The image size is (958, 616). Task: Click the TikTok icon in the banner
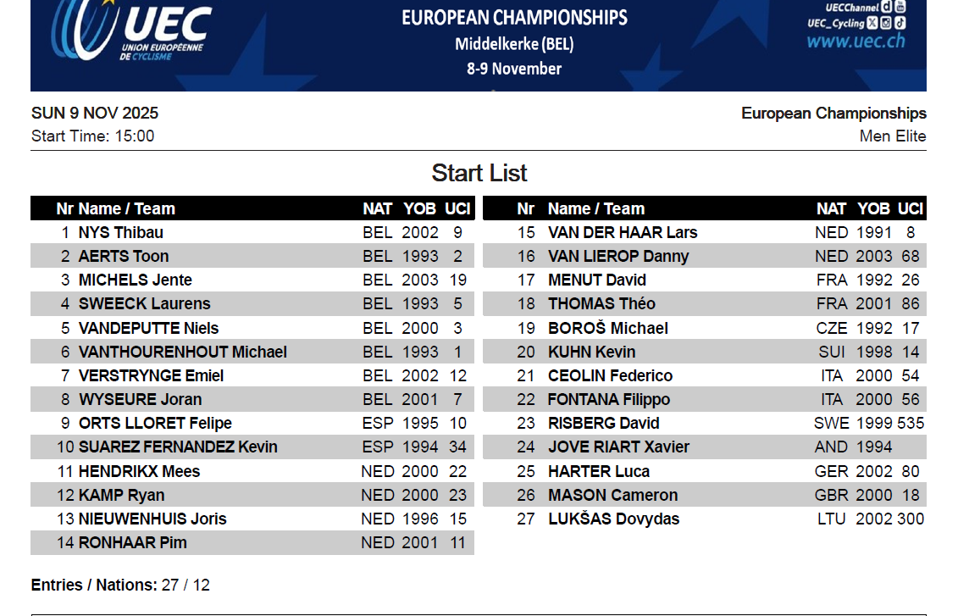click(x=900, y=23)
